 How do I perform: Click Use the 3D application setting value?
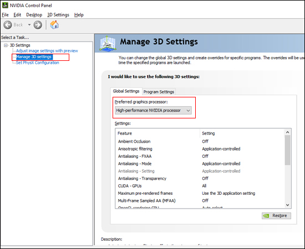tap(228, 193)
